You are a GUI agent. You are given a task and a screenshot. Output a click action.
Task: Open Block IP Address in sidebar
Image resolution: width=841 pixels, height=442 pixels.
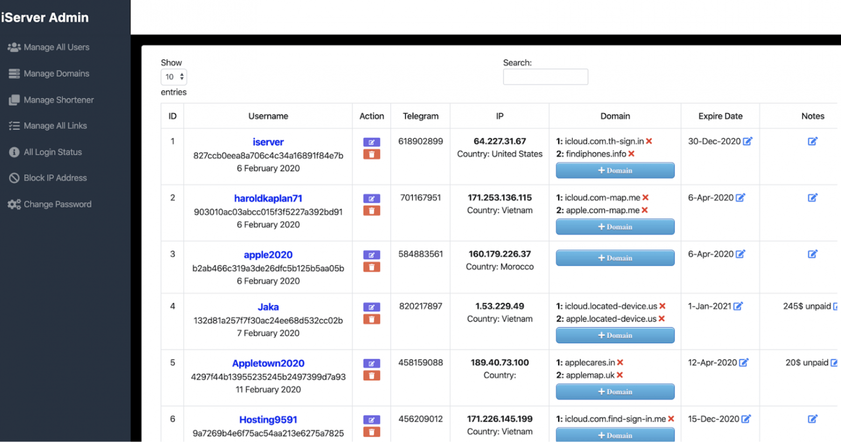pos(47,178)
